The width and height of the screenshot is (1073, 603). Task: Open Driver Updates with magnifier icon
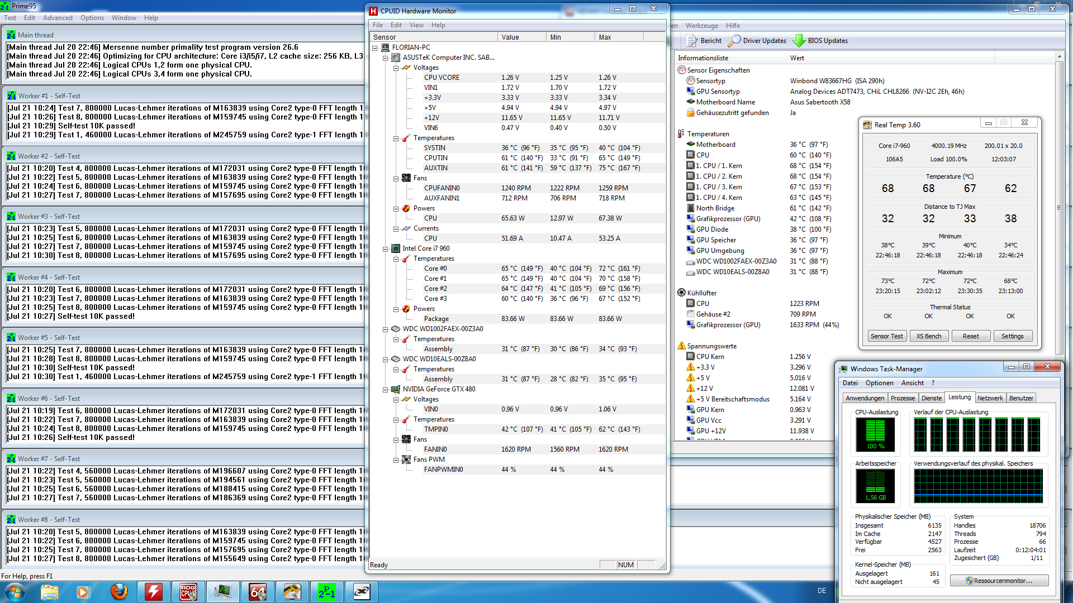734,40
